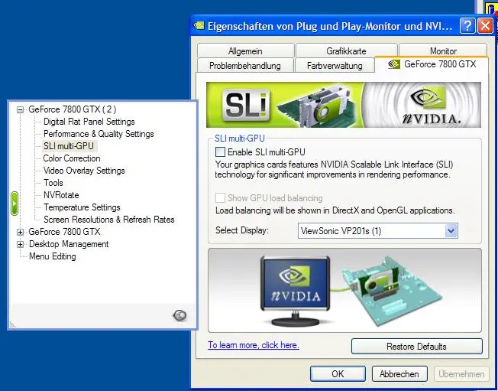The height and width of the screenshot is (391, 498).
Task: Click the ViewSonic VP201s (1) combo box
Action: click(377, 230)
